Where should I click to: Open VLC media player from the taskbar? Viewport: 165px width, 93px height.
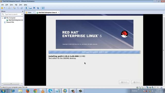tap(43, 91)
